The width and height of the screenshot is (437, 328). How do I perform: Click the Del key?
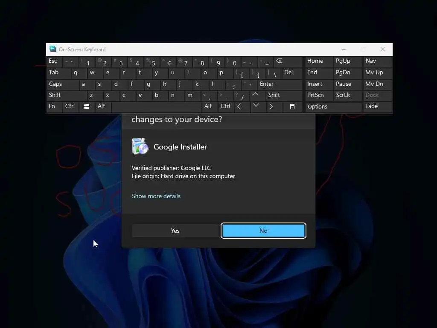tap(292, 73)
